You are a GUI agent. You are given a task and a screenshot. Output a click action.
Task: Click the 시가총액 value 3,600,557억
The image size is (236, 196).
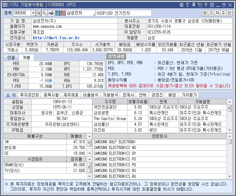(102, 50)
